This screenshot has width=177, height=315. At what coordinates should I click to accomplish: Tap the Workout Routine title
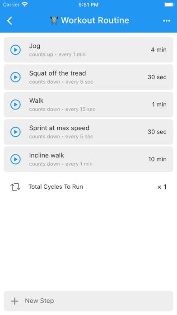pyautogui.click(x=95, y=20)
